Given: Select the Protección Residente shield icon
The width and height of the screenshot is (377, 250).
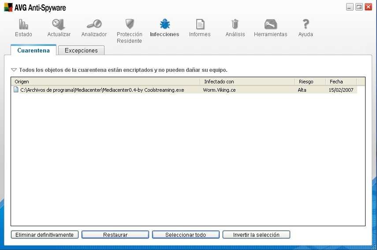Looking at the screenshot, I should (129, 25).
